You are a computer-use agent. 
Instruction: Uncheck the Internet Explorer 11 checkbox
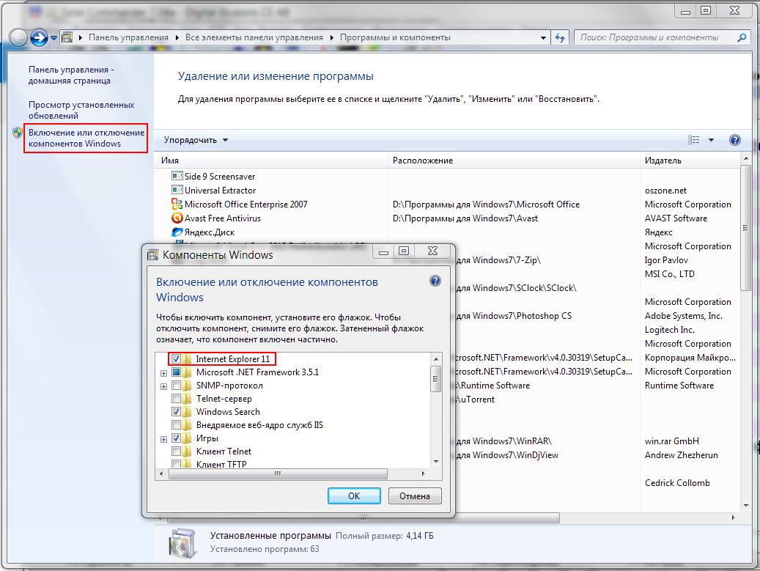click(x=176, y=359)
